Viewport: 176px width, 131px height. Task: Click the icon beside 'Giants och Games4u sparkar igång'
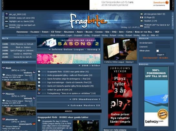click(39, 86)
